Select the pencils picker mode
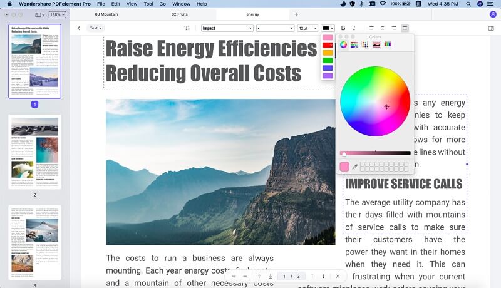Screen dimensions: 501x288 tap(388, 44)
